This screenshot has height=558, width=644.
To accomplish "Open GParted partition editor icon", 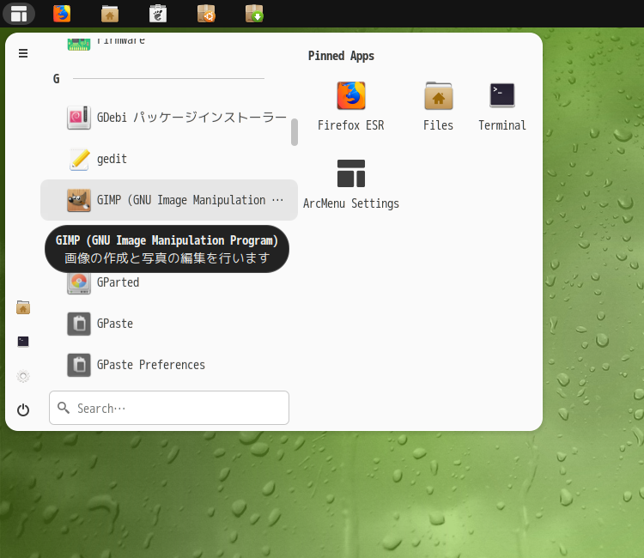I will tap(79, 282).
